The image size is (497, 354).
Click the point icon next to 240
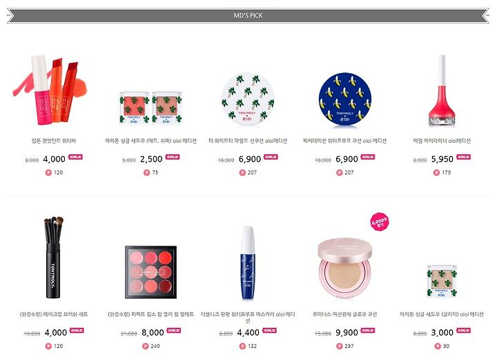click(x=145, y=346)
